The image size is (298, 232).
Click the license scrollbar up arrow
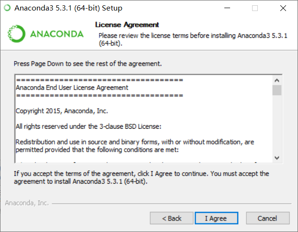[x=277, y=79]
